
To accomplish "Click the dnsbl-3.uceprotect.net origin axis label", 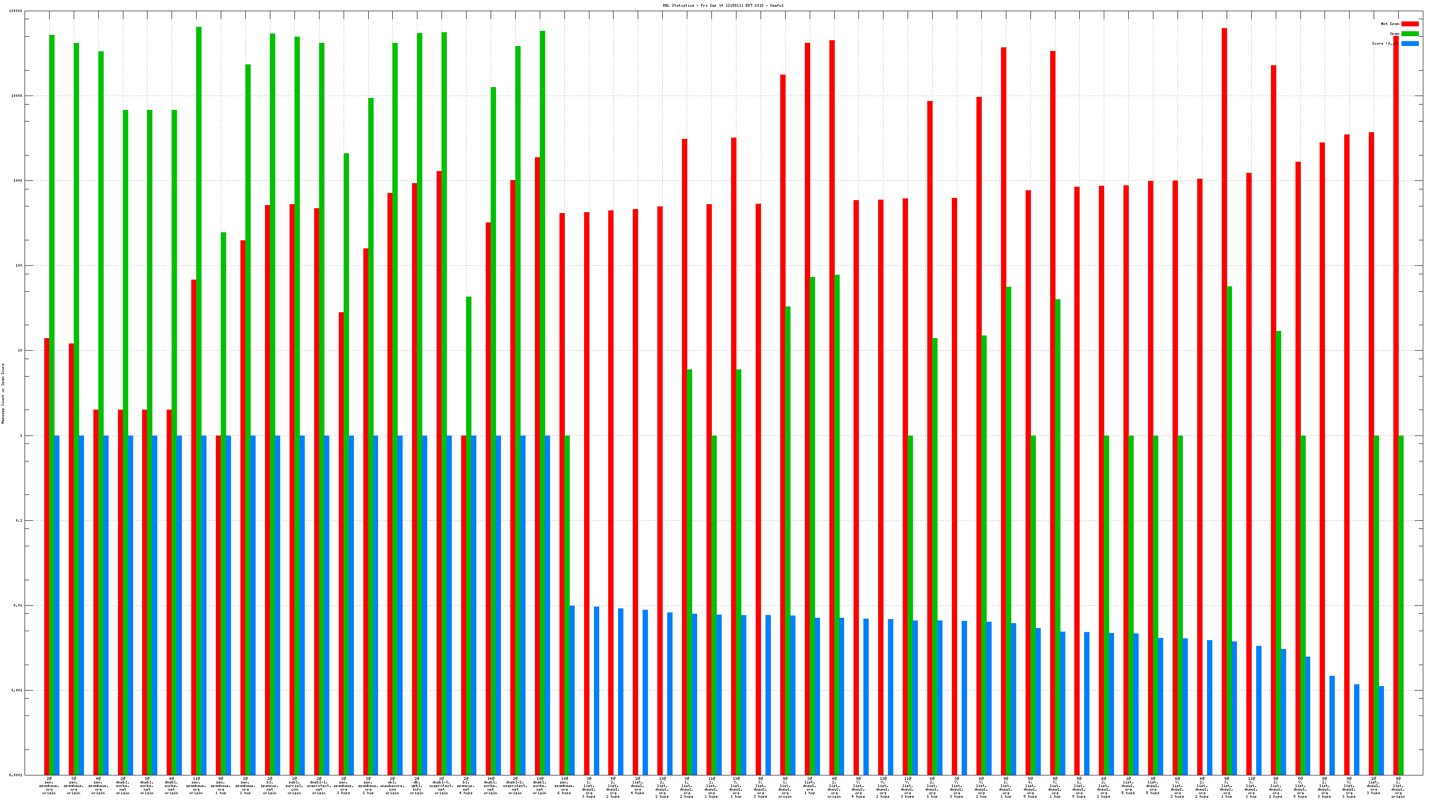I will click(x=442, y=786).
